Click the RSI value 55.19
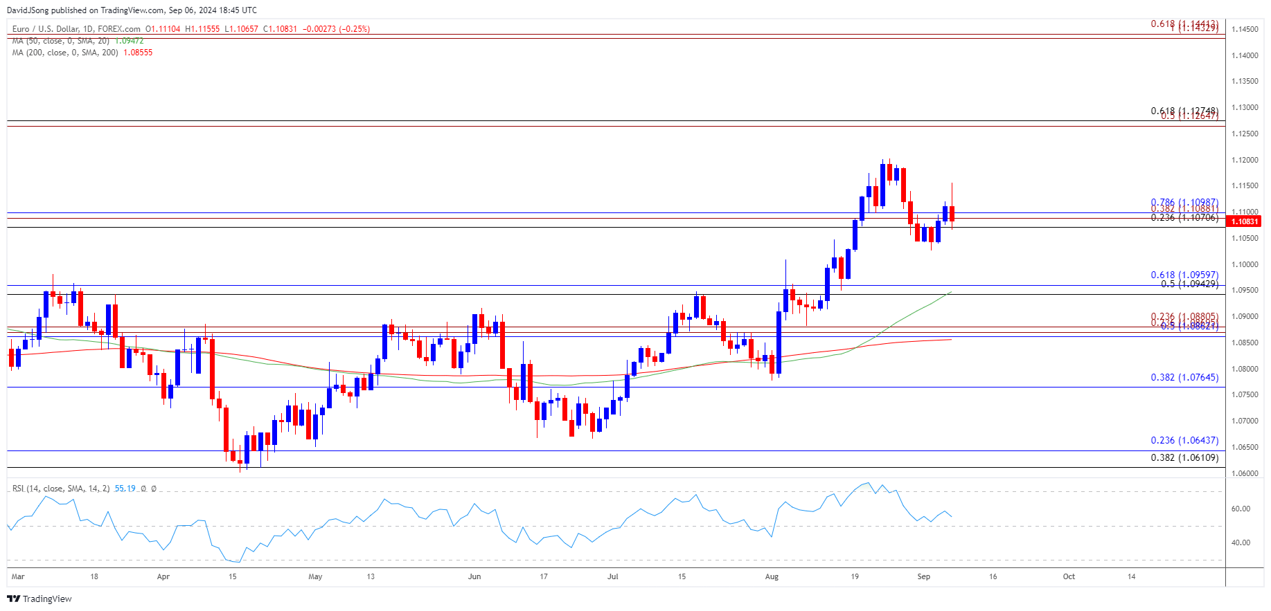The image size is (1271, 611). click(x=125, y=489)
